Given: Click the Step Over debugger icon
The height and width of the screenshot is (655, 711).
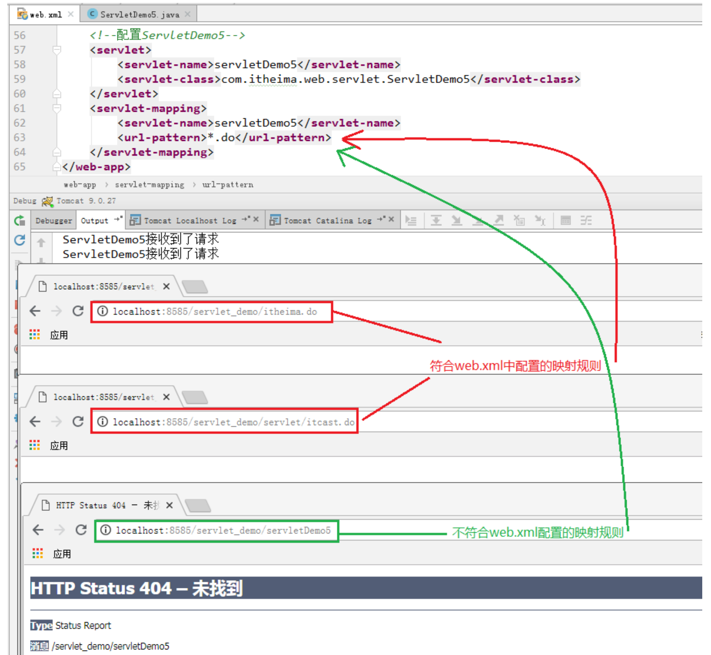Looking at the screenshot, I should (x=436, y=220).
